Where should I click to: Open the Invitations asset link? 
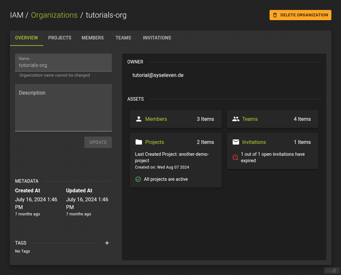pyautogui.click(x=254, y=142)
